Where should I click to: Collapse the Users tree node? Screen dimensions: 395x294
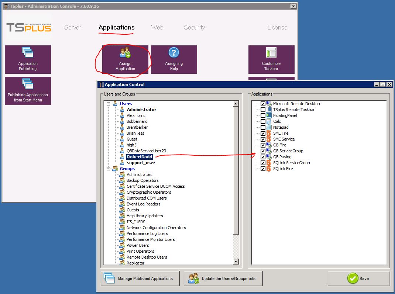click(108, 104)
